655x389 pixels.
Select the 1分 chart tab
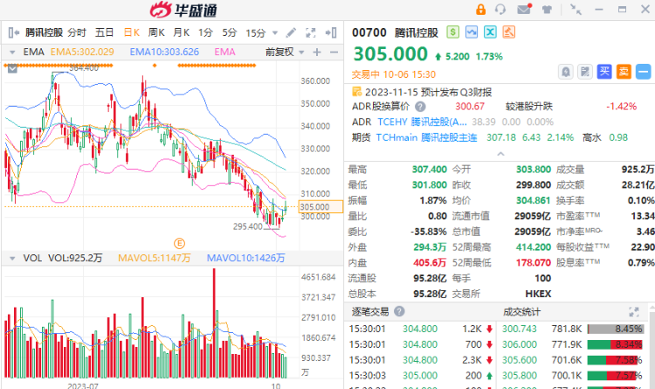click(205, 32)
